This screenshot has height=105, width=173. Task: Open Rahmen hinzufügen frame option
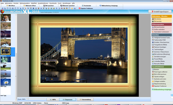162,47
